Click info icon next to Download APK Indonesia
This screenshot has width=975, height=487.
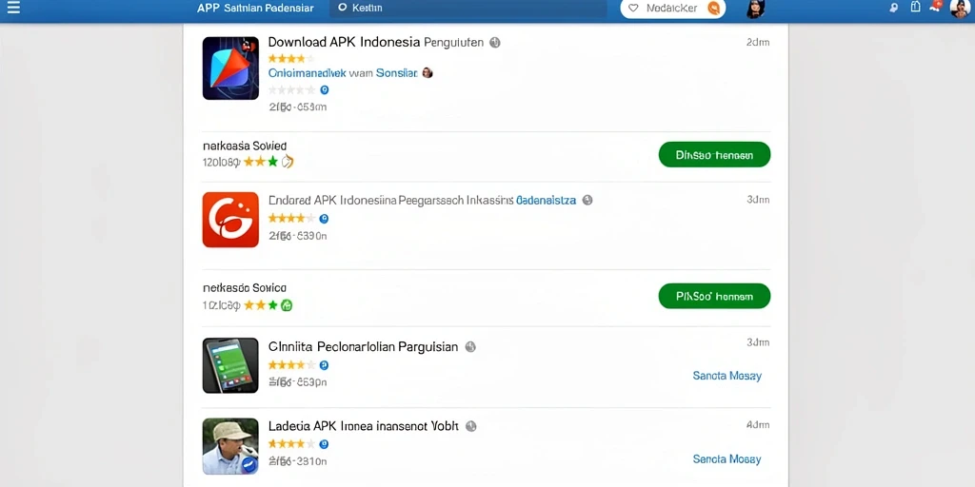495,42
